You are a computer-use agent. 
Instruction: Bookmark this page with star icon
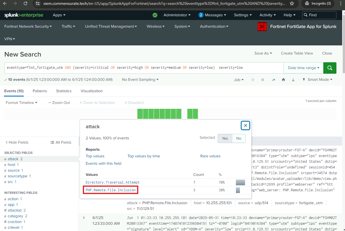(292, 4)
